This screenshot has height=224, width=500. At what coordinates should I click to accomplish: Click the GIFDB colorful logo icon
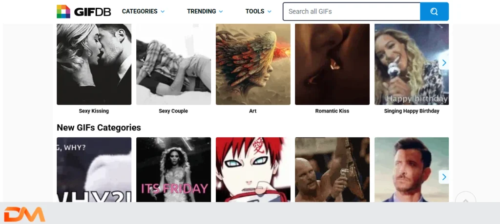(63, 11)
